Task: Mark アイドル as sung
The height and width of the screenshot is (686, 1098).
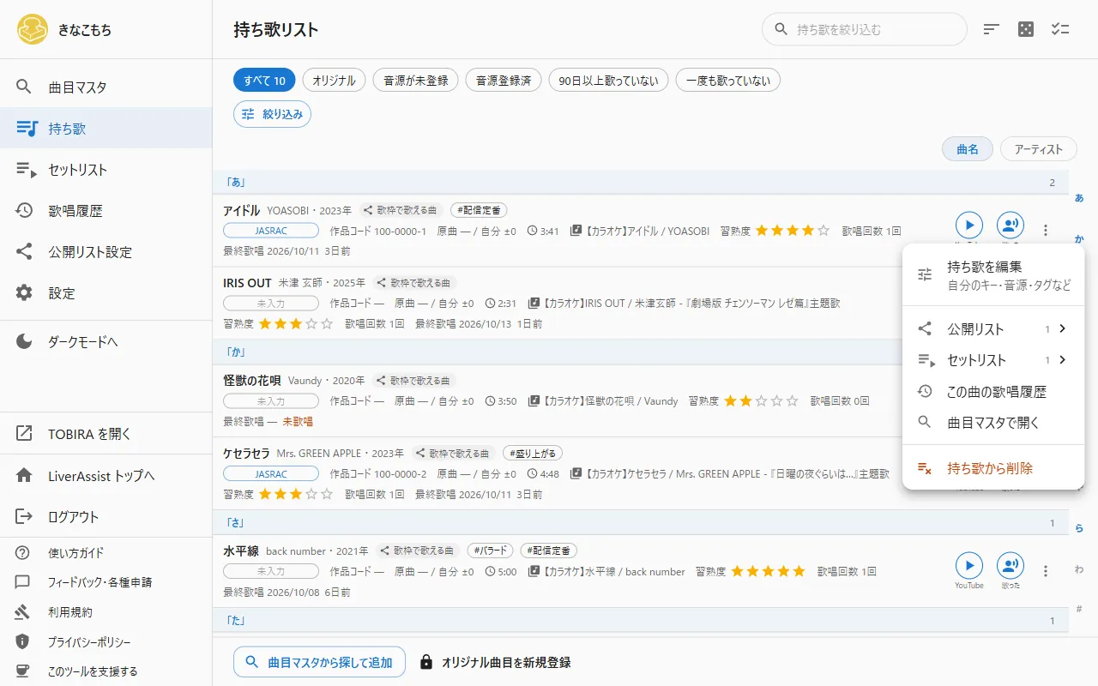Action: click(x=1011, y=226)
